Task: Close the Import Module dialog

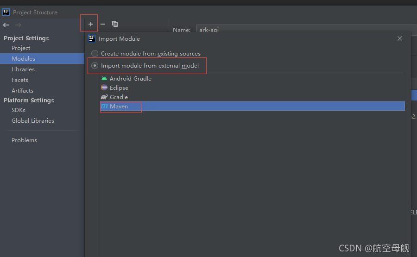Action: (400, 38)
